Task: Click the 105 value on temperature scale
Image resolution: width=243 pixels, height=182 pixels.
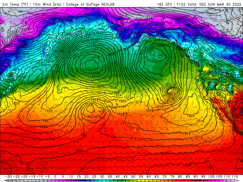Action: 219,177
